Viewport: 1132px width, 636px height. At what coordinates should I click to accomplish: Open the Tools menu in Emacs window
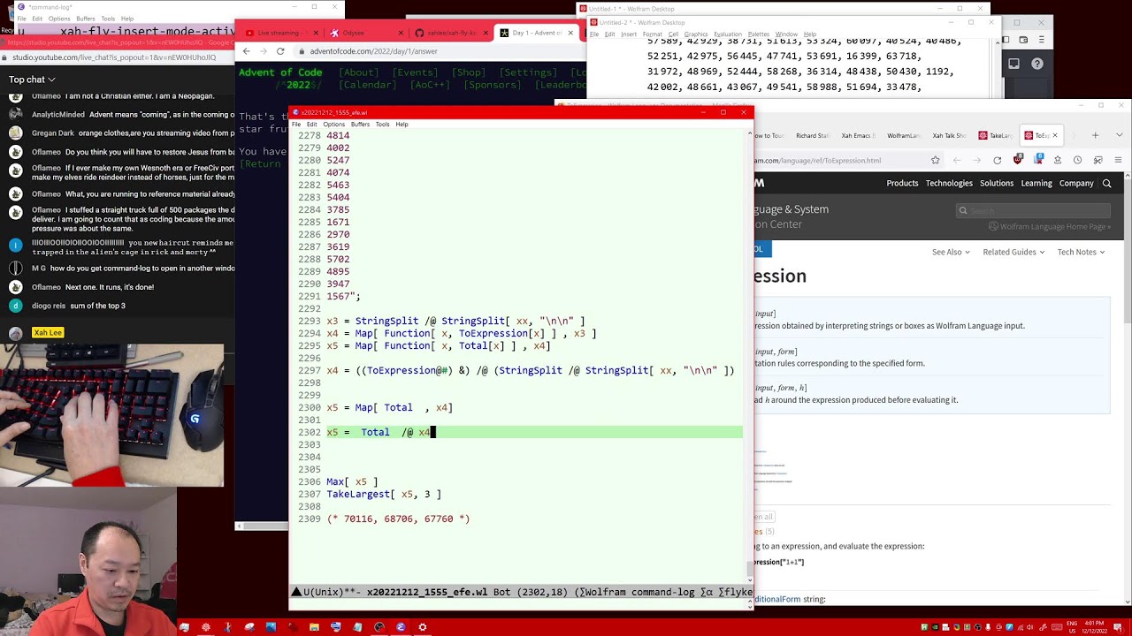point(382,125)
